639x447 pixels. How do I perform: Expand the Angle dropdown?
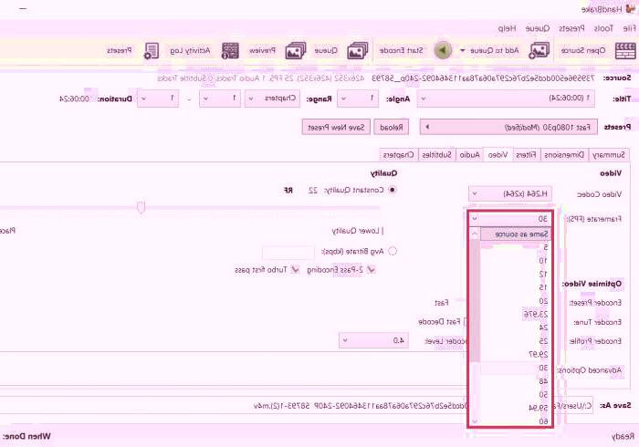coord(358,99)
